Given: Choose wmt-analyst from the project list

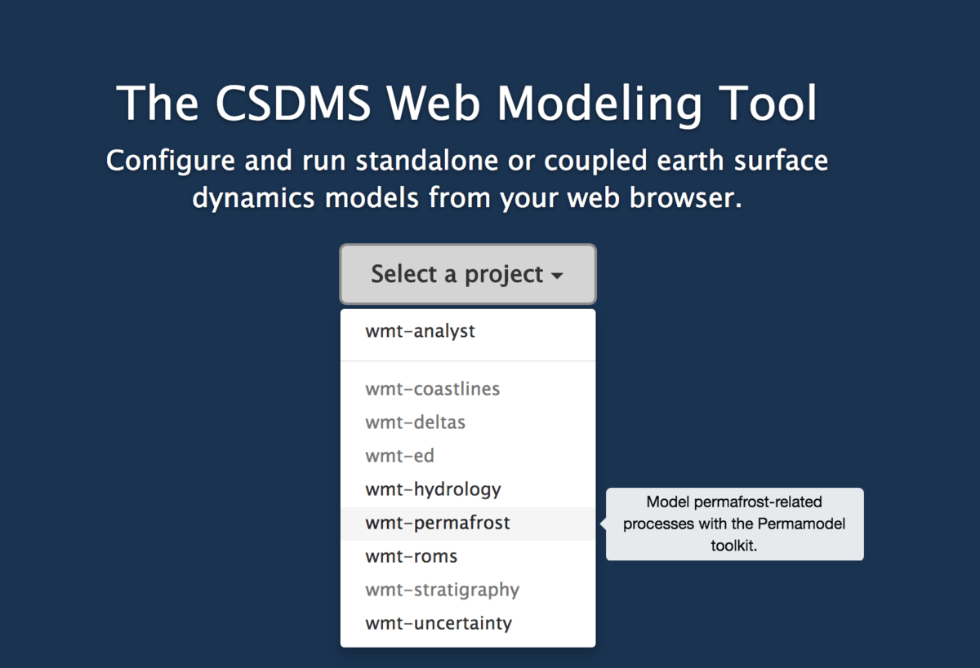Looking at the screenshot, I should click(420, 331).
